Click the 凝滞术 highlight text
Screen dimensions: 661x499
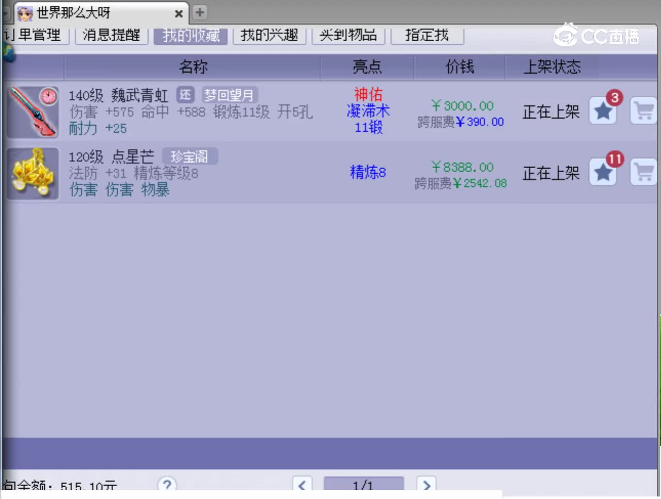[368, 111]
